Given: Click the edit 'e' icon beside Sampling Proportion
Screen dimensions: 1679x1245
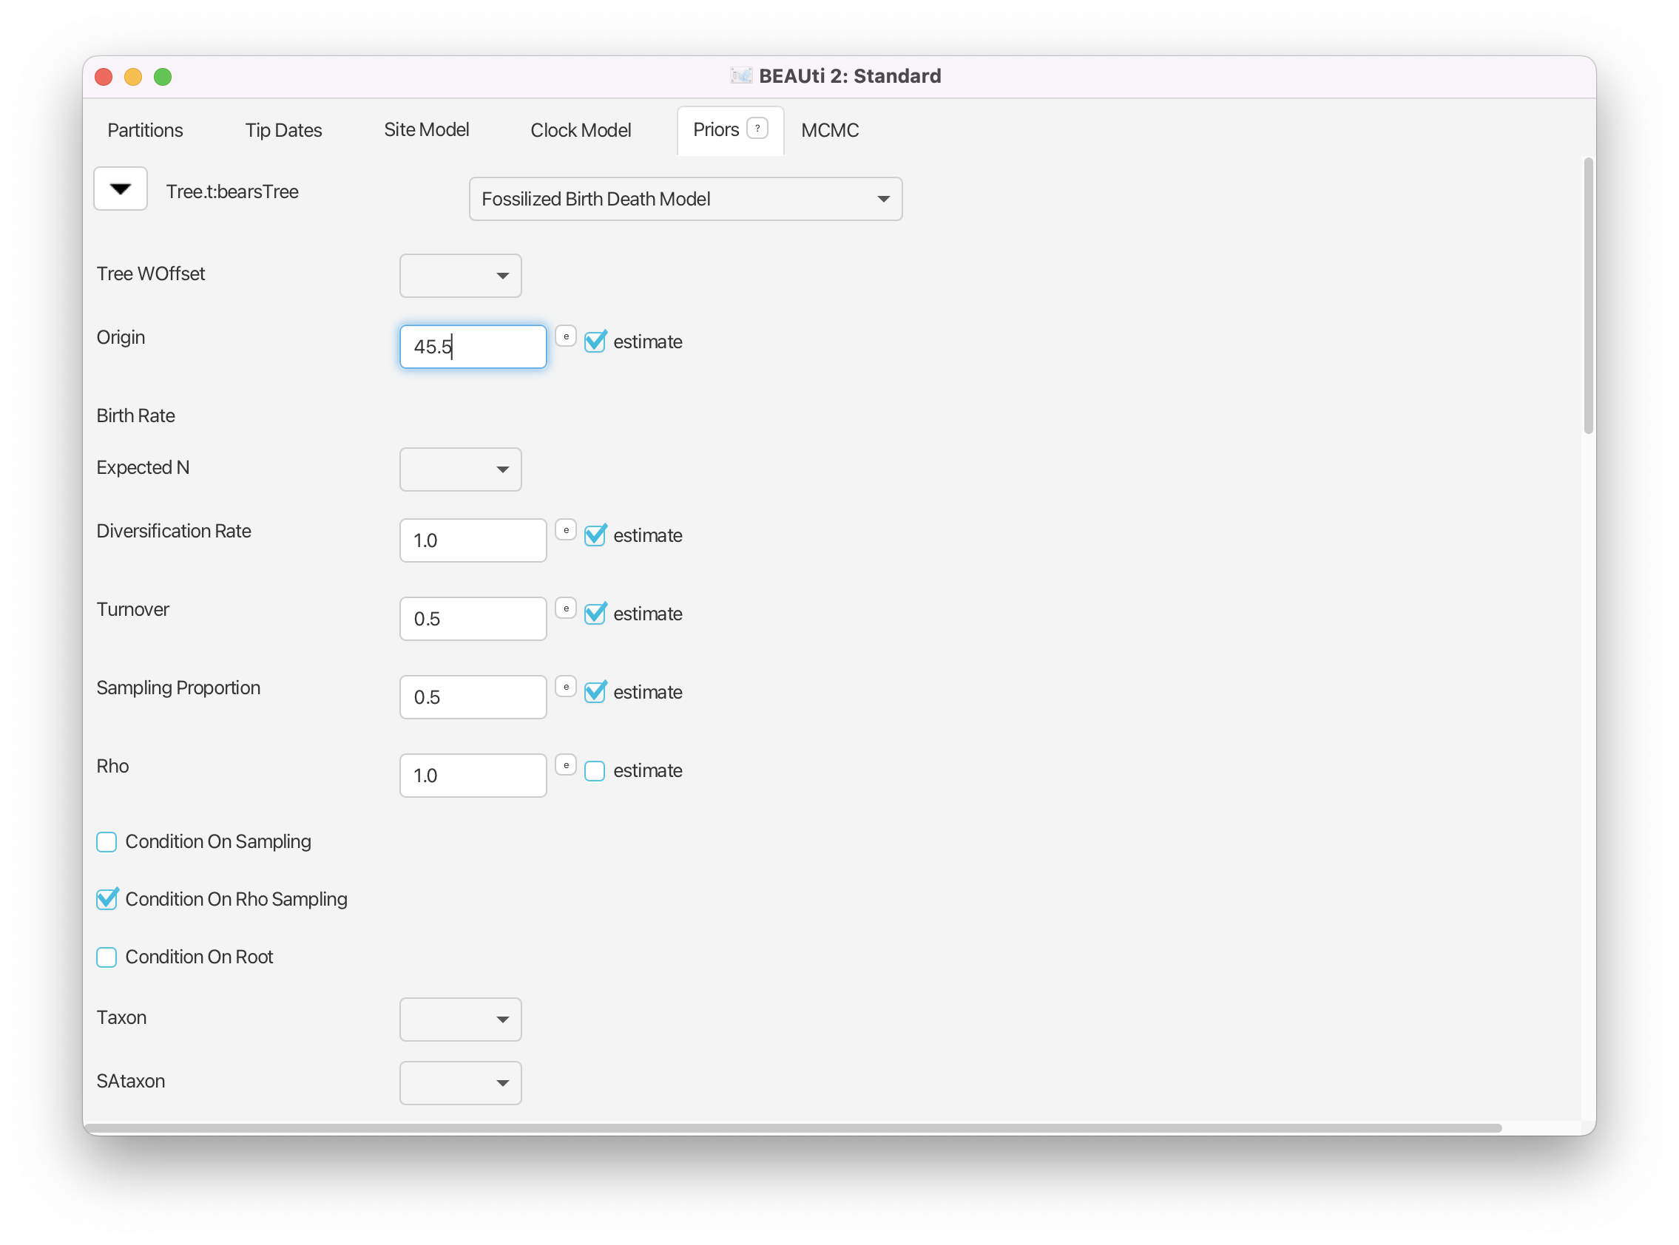Looking at the screenshot, I should [565, 687].
